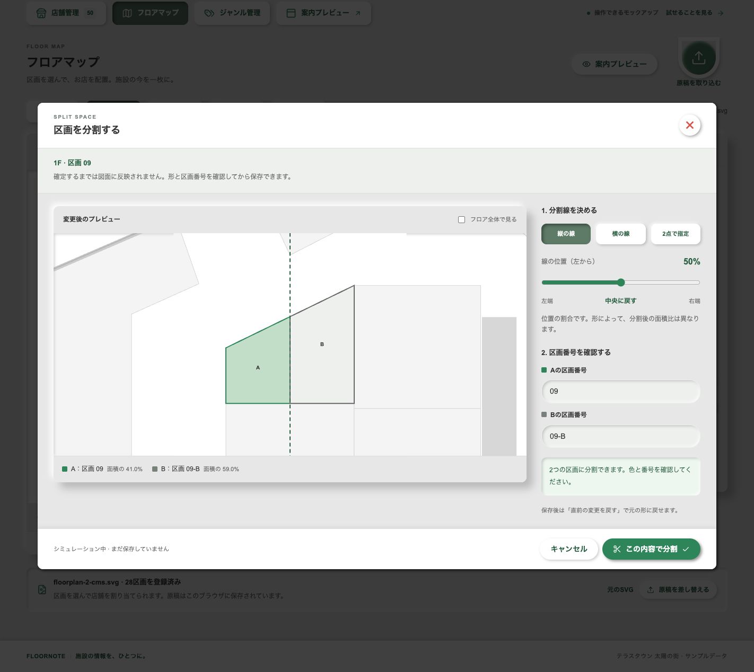This screenshot has width=754, height=672.
Task: Open the 案内プレビュー tab in top navigation
Action: pos(323,13)
